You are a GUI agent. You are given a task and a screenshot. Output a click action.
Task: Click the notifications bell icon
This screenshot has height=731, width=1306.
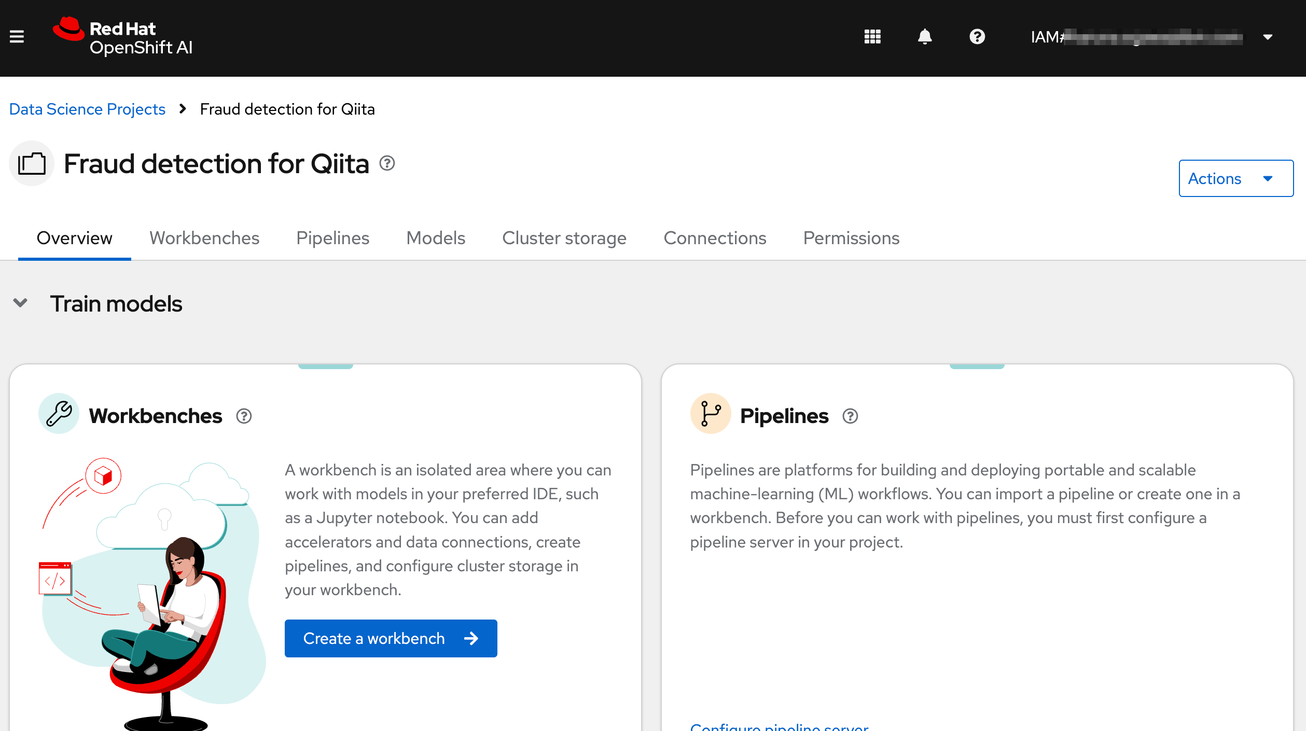[x=925, y=36]
